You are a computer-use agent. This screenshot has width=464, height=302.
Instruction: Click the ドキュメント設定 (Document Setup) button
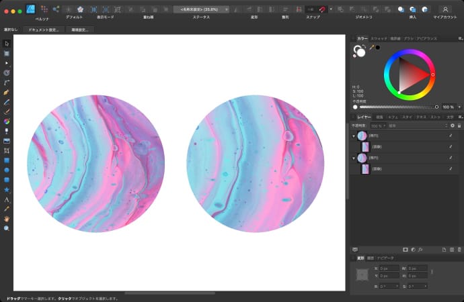tap(44, 30)
